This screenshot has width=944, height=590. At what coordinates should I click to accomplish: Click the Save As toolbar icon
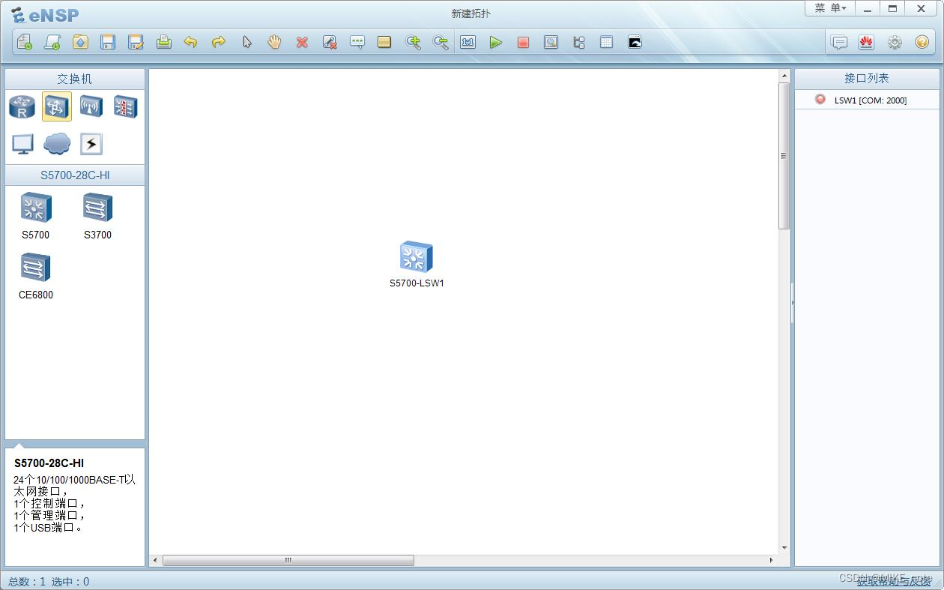click(136, 42)
